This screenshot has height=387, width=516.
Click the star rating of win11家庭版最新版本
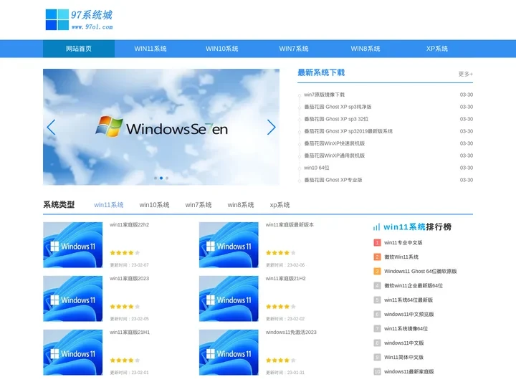coord(281,253)
